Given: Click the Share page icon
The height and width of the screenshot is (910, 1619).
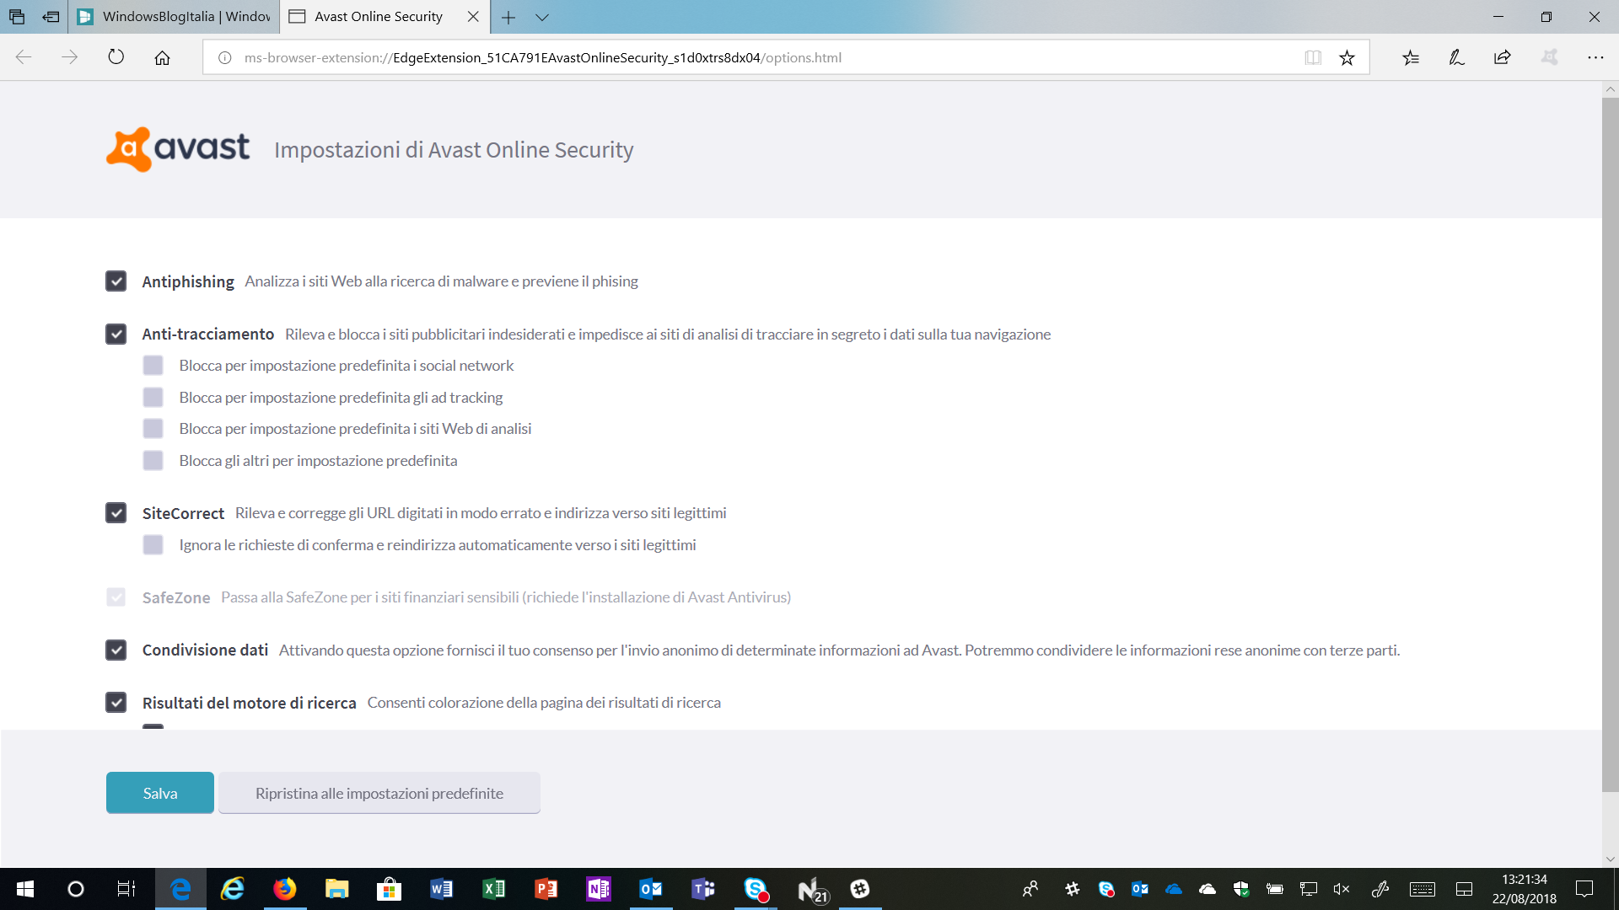Looking at the screenshot, I should click(1503, 57).
